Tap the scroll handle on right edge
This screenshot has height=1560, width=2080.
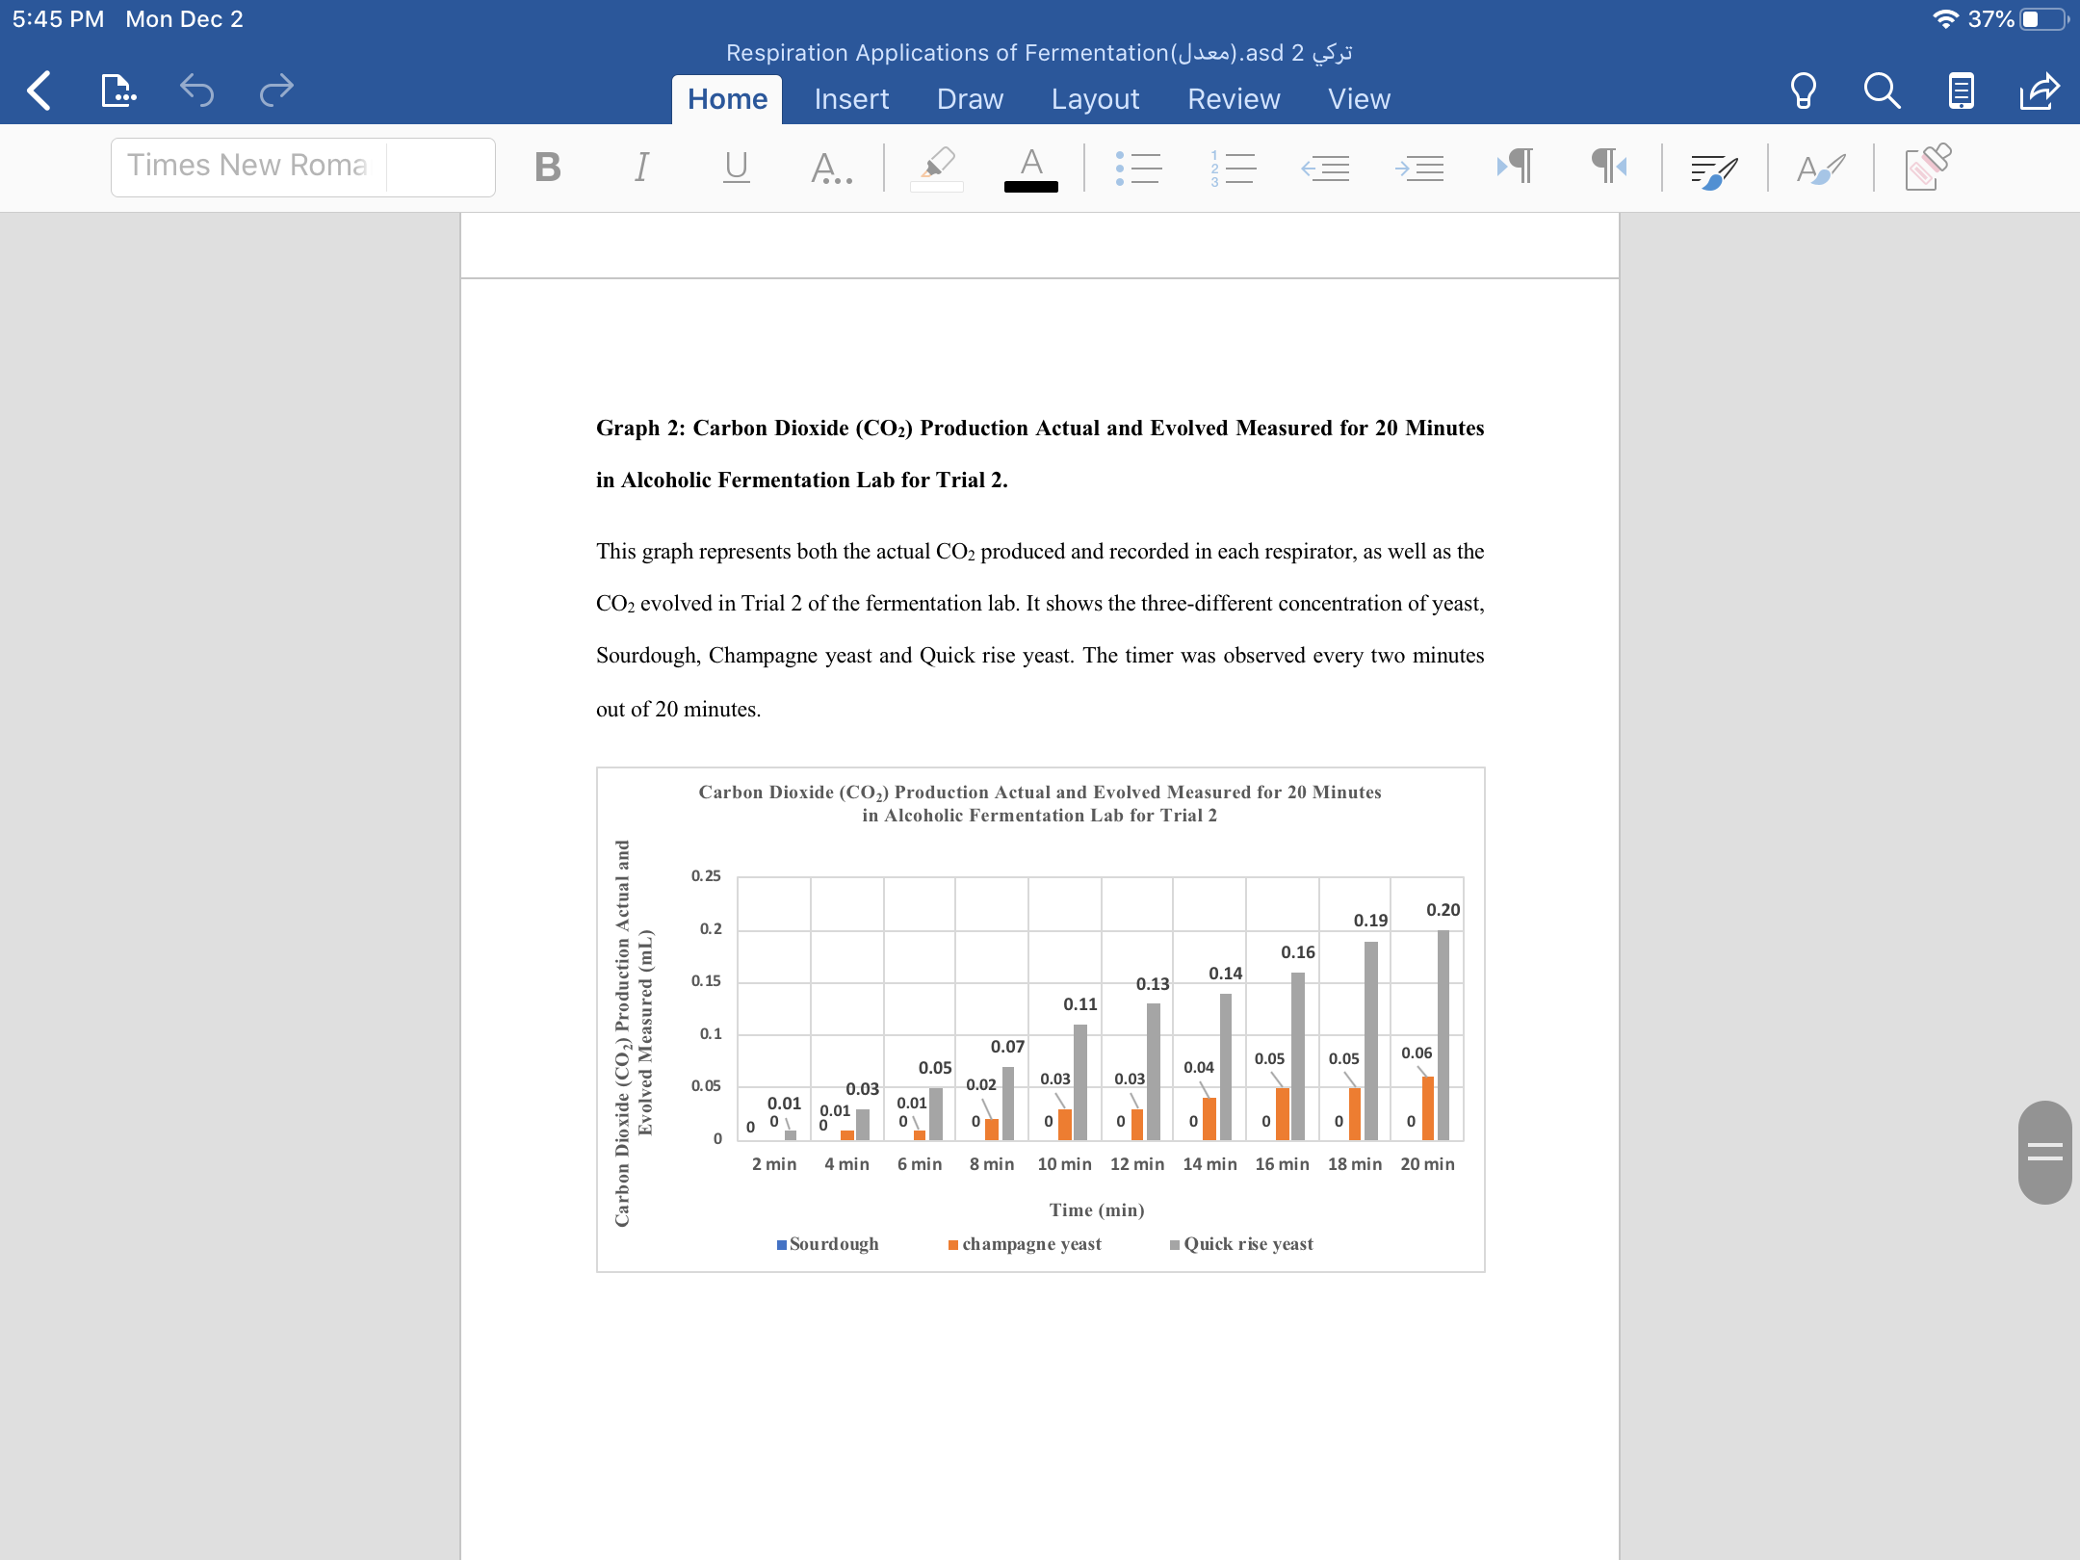pyautogui.click(x=2044, y=1152)
